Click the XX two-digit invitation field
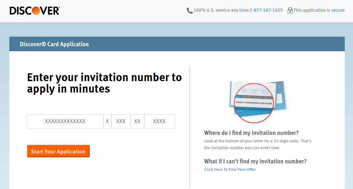Screen dimensions: 353x189 [x=137, y=121]
